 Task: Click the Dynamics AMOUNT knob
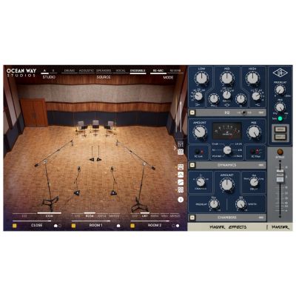point(200,132)
